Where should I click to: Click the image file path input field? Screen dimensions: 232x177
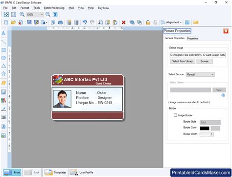click(198, 55)
